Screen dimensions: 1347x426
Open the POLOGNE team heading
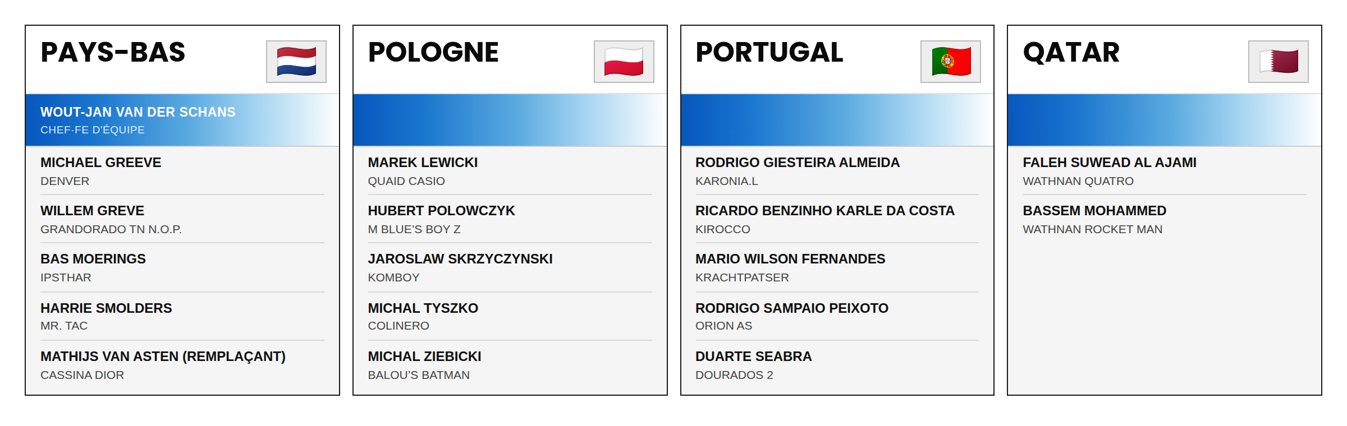[433, 53]
